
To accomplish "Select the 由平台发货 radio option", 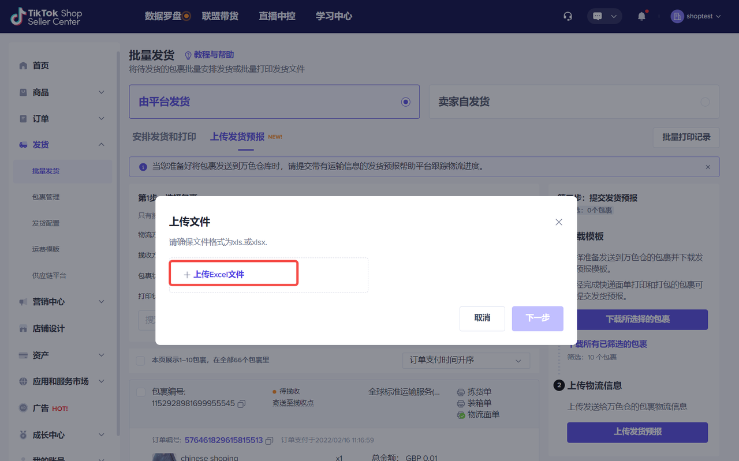I will [x=405, y=102].
